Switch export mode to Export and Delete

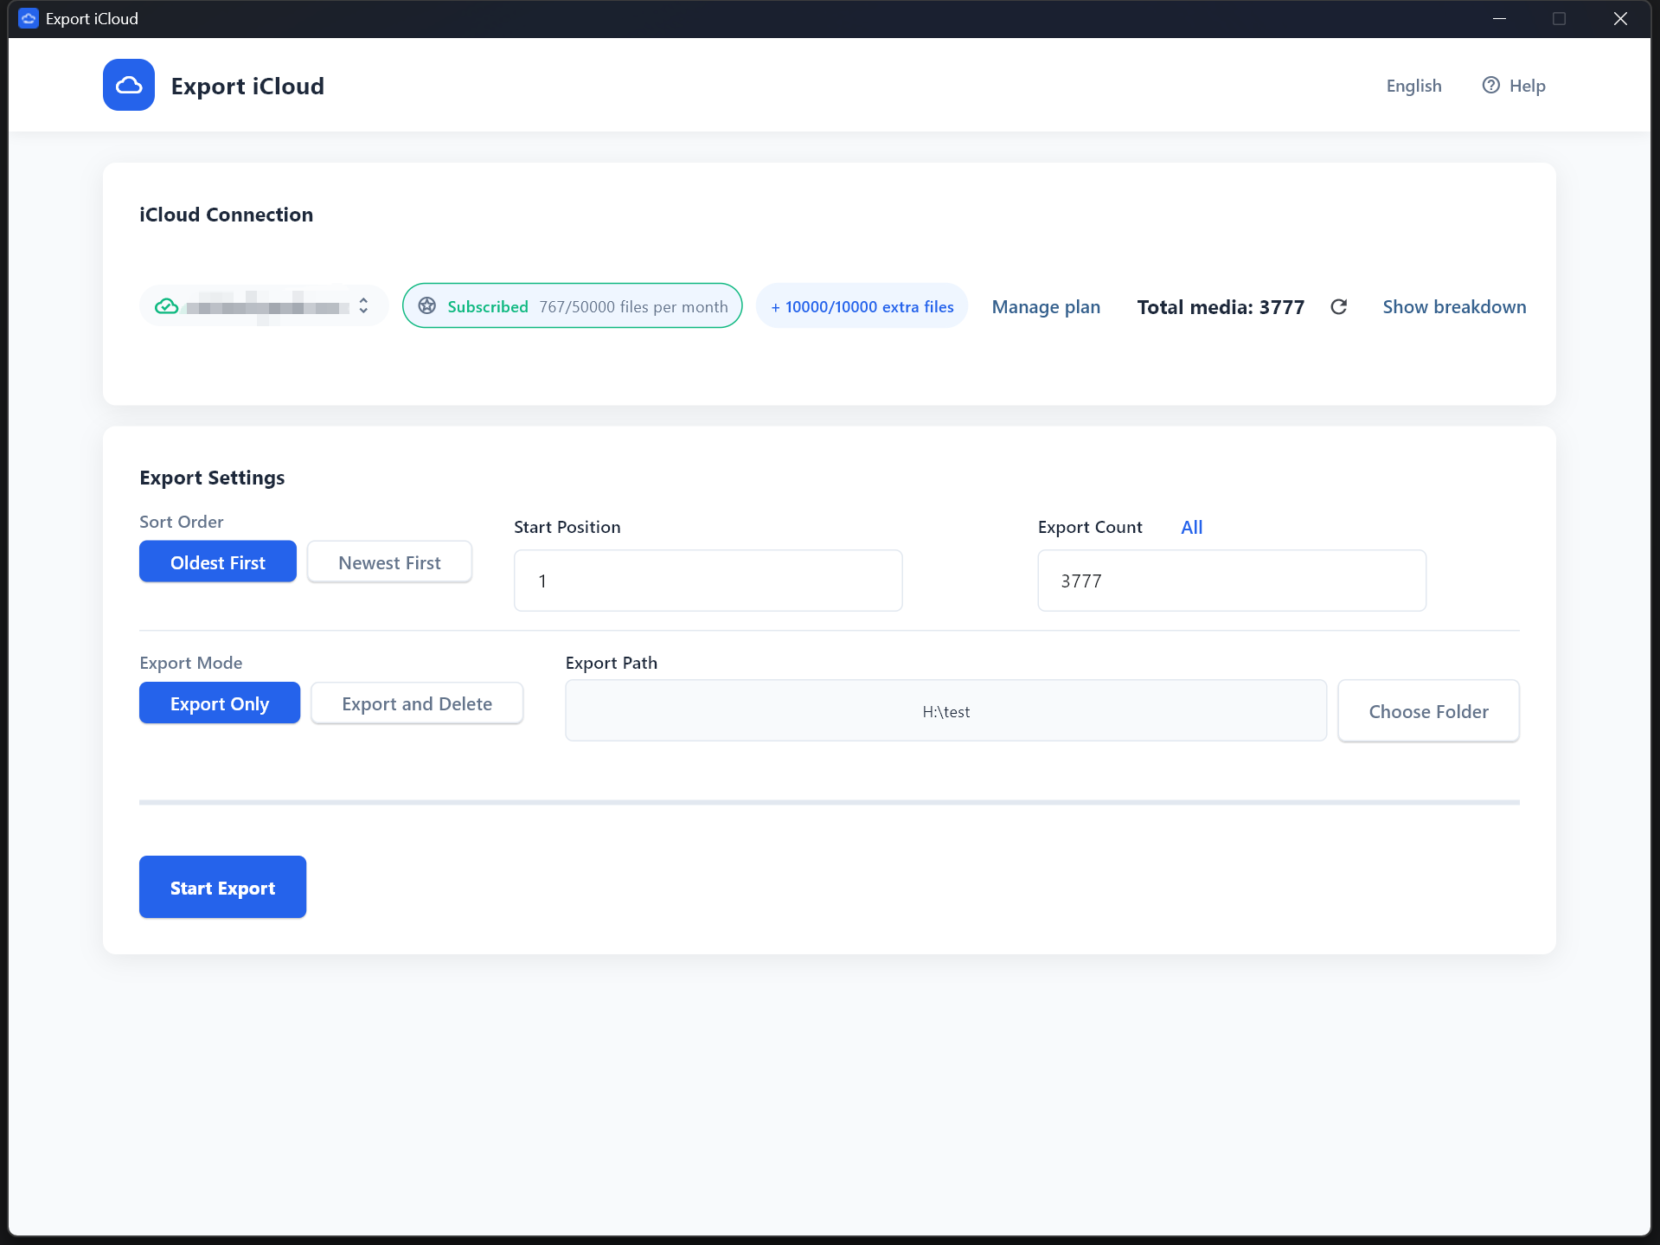(417, 703)
